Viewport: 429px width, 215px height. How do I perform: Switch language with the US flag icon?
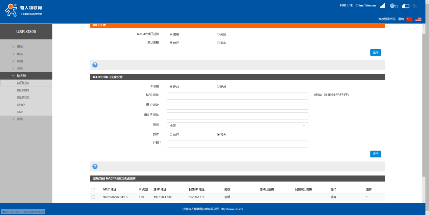coord(419,19)
